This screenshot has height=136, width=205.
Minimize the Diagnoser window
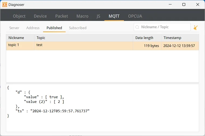pyautogui.click(x=170, y=4)
